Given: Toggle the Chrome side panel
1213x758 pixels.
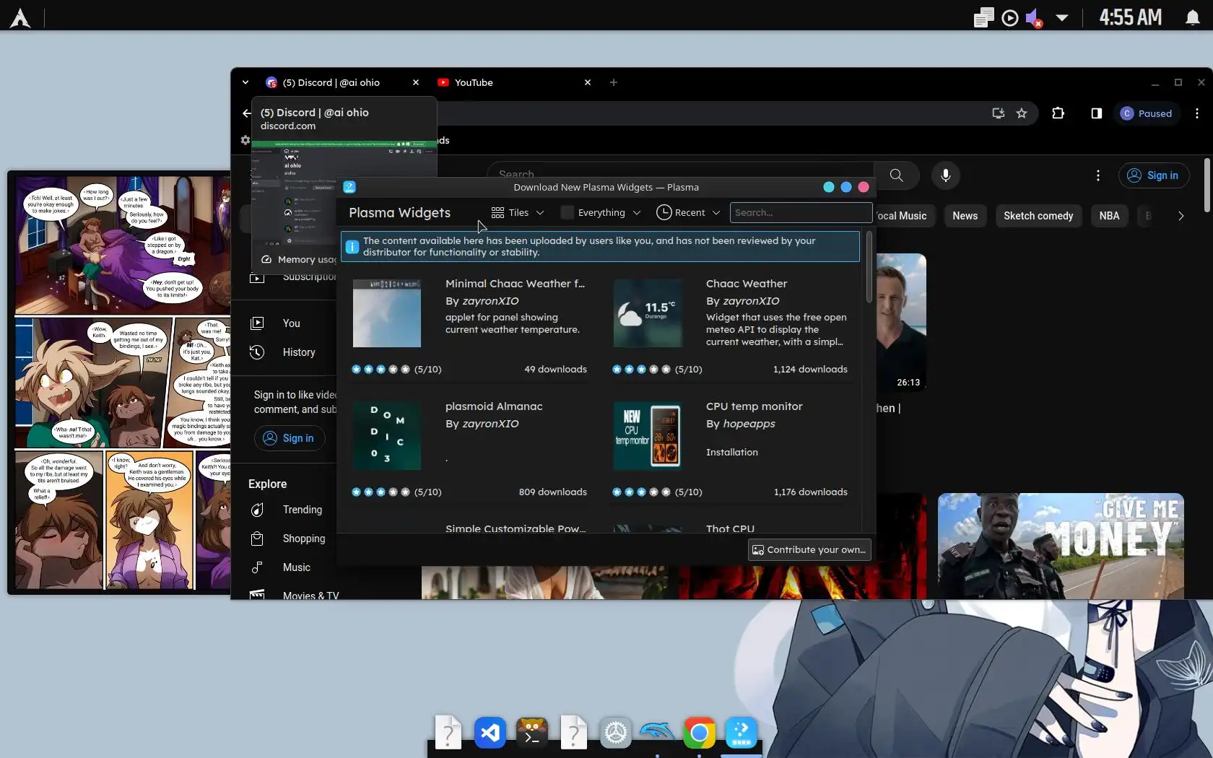Looking at the screenshot, I should (x=1097, y=113).
